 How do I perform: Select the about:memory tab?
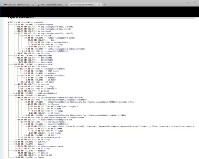point(83,5)
